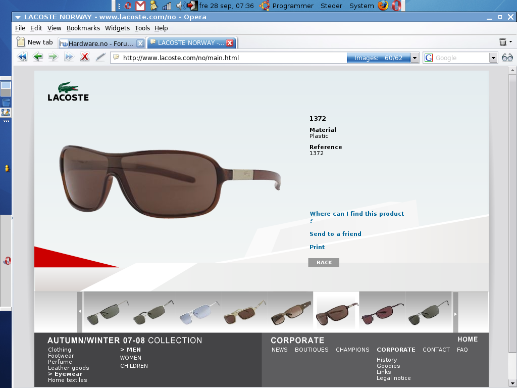
Task: Click the New tab page icon
Action: click(x=21, y=42)
